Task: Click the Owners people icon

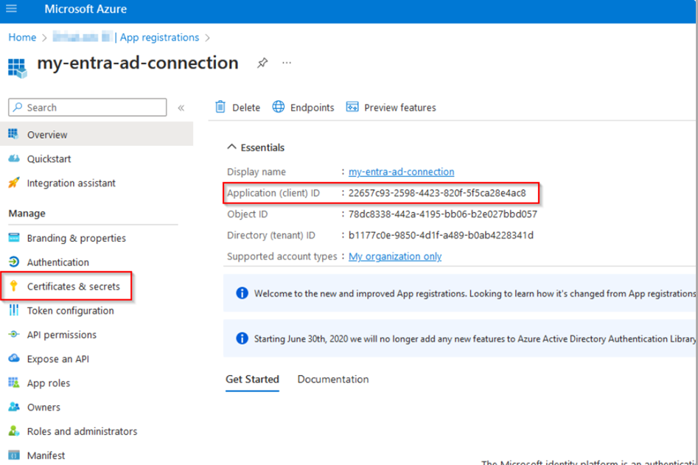Action: coord(14,407)
